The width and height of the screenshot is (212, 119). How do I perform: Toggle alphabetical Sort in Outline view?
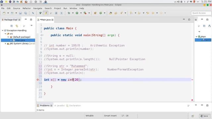point(209,26)
